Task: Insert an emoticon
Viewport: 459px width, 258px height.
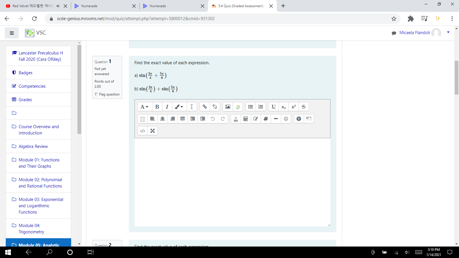Action: [x=286, y=119]
